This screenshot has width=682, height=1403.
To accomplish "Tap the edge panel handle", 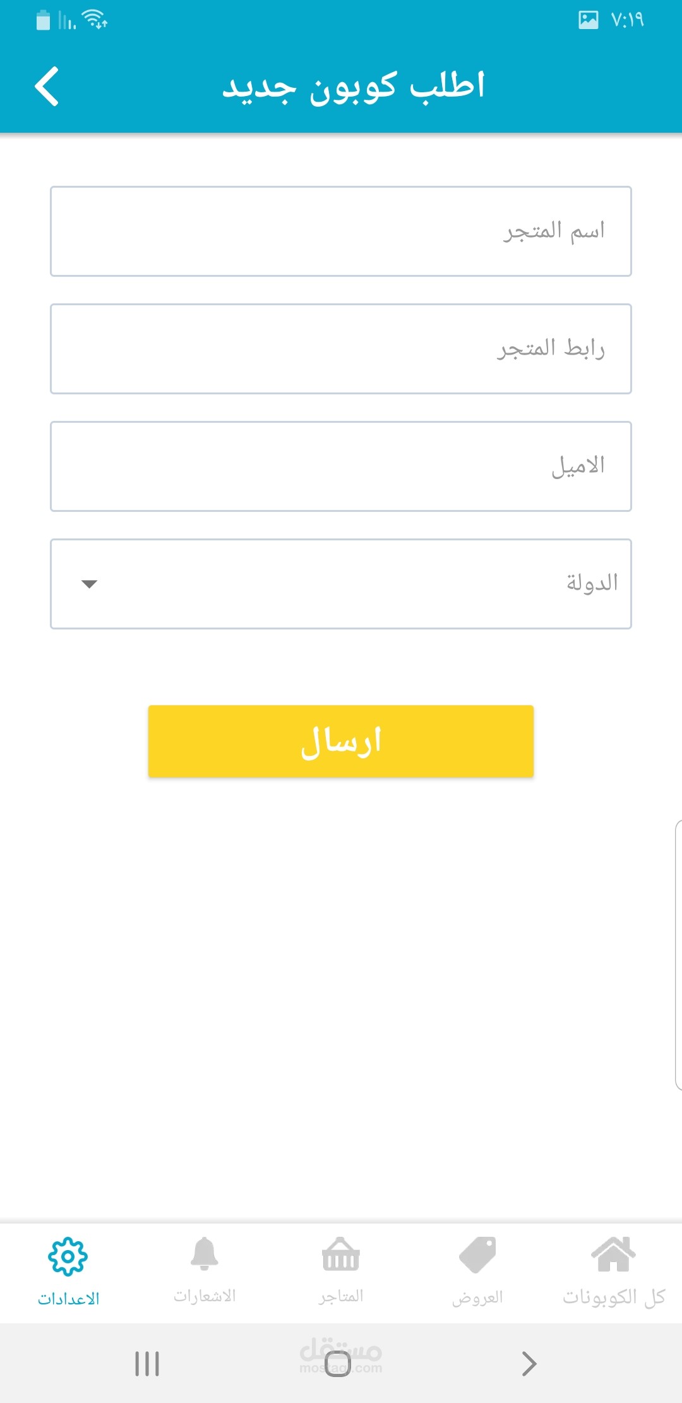I will (x=678, y=955).
